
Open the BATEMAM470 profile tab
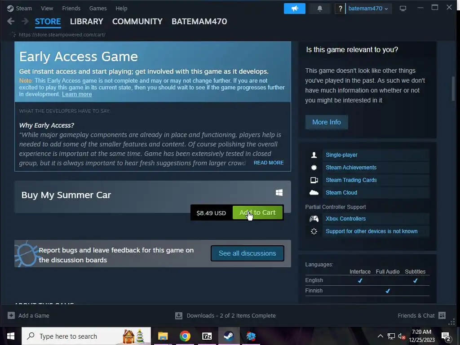coord(199,22)
